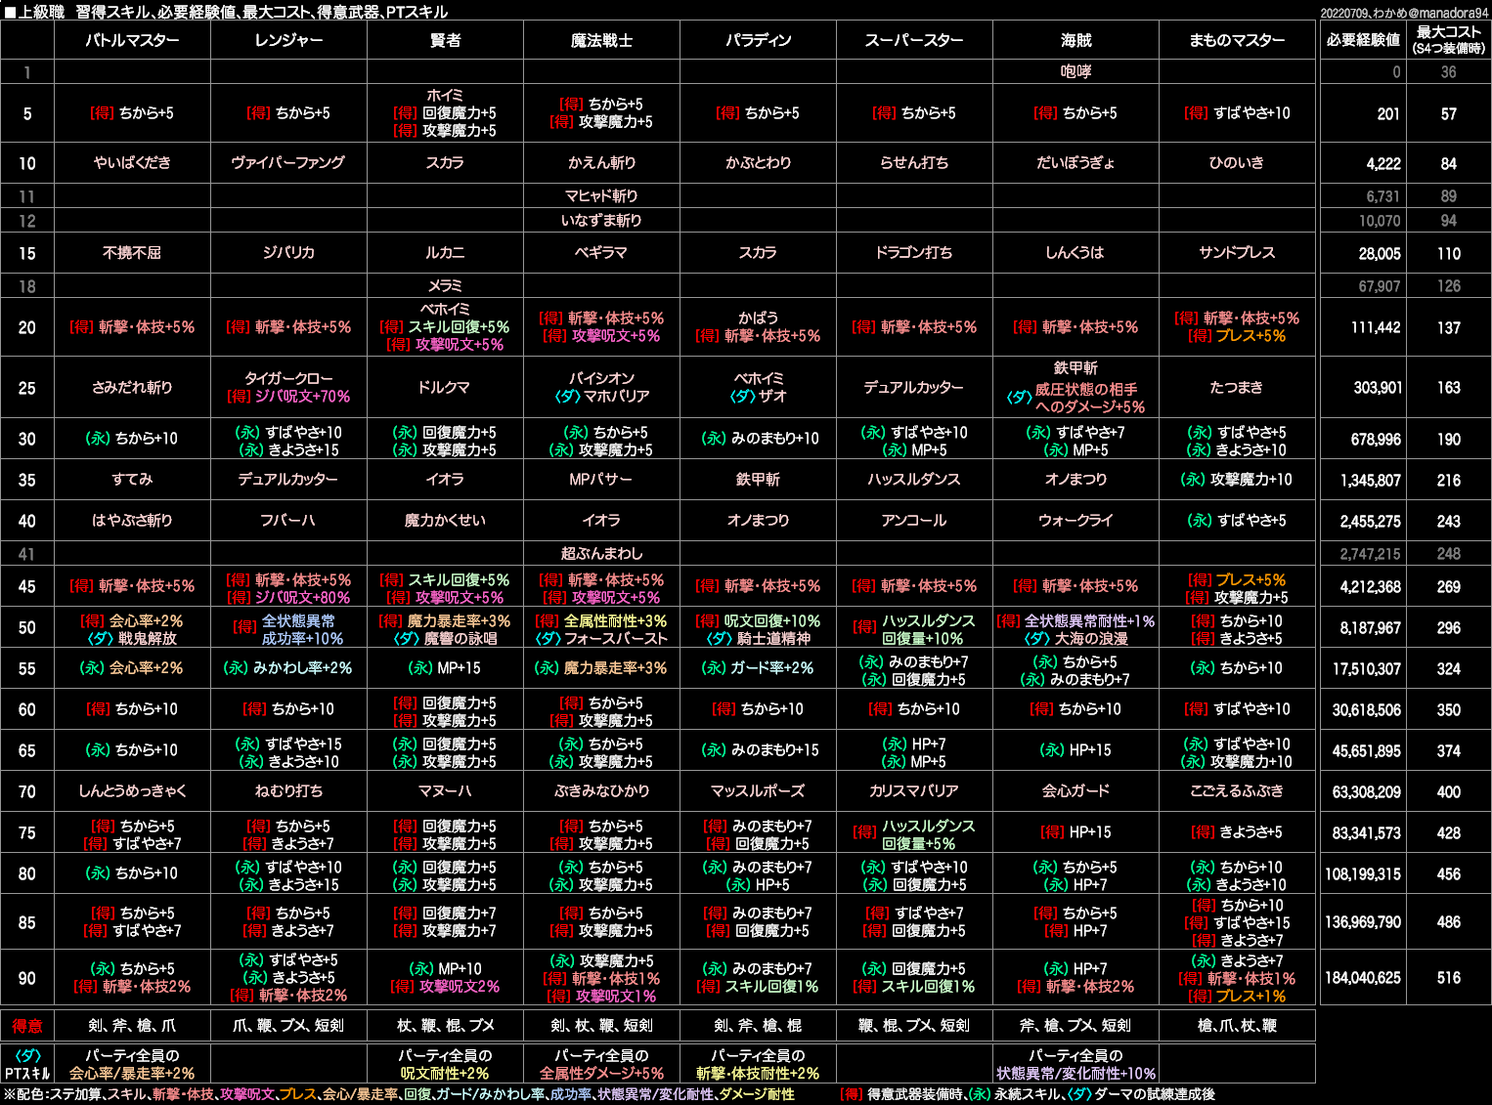Click the ウォークライ skill cell

[x=1075, y=521]
